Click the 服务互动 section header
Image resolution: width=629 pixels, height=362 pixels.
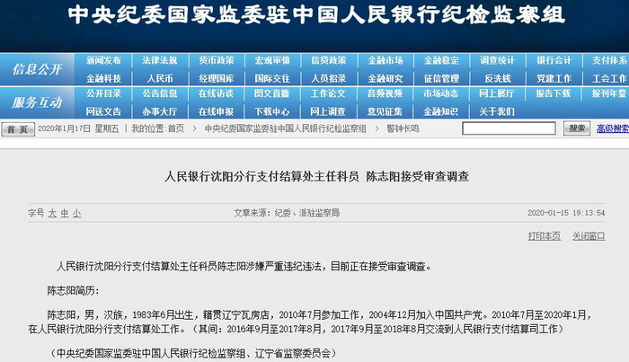click(x=37, y=102)
